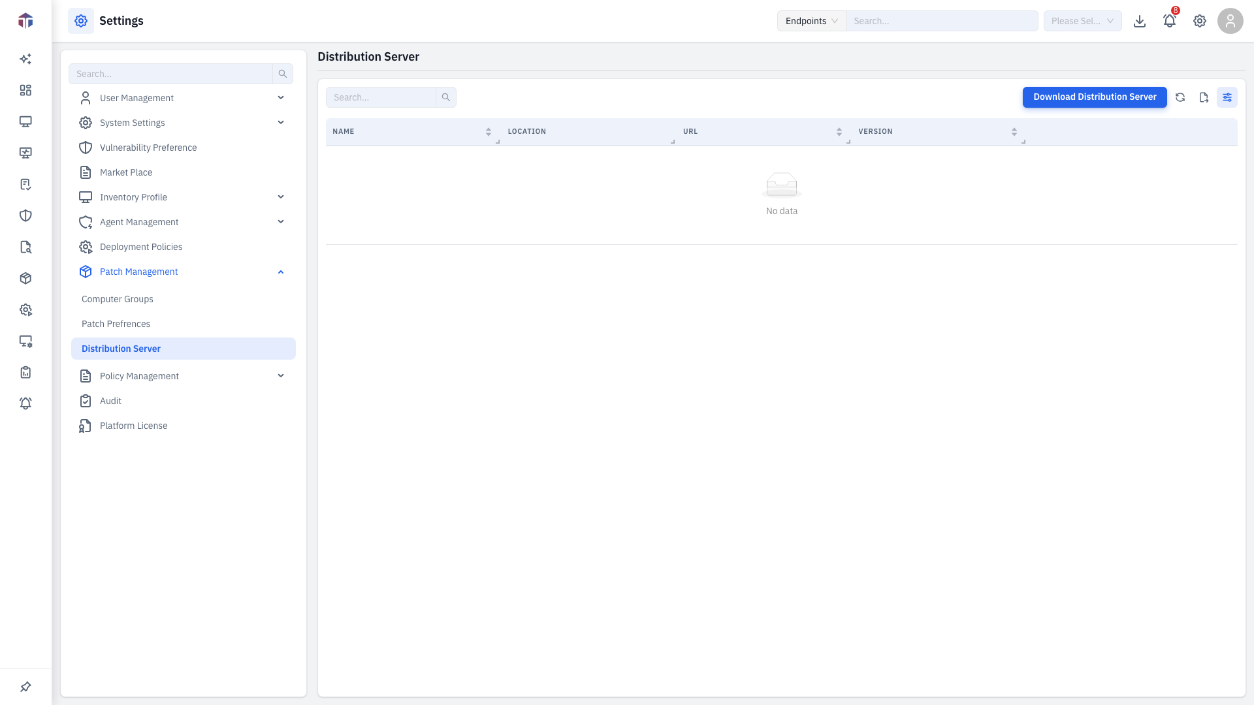Sort table by VERSION column arrows
This screenshot has width=1254, height=705.
tap(1014, 132)
